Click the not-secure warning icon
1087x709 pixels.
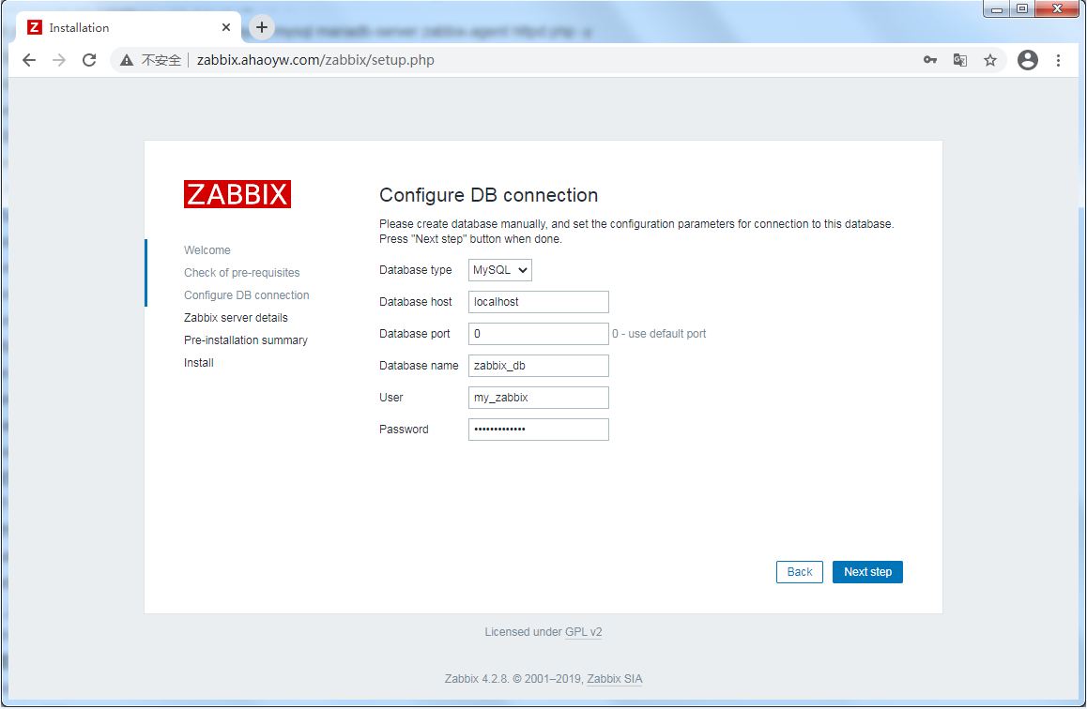pyautogui.click(x=127, y=60)
